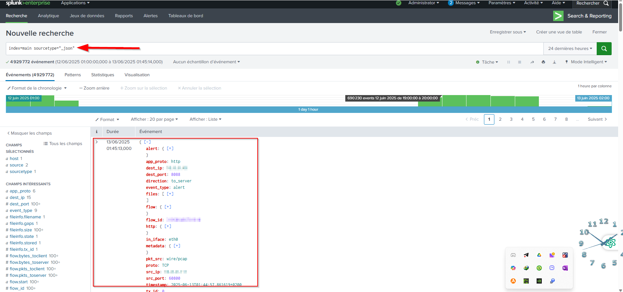Expand the http JSON node
The height and width of the screenshot is (292, 623).
pyautogui.click(x=168, y=226)
